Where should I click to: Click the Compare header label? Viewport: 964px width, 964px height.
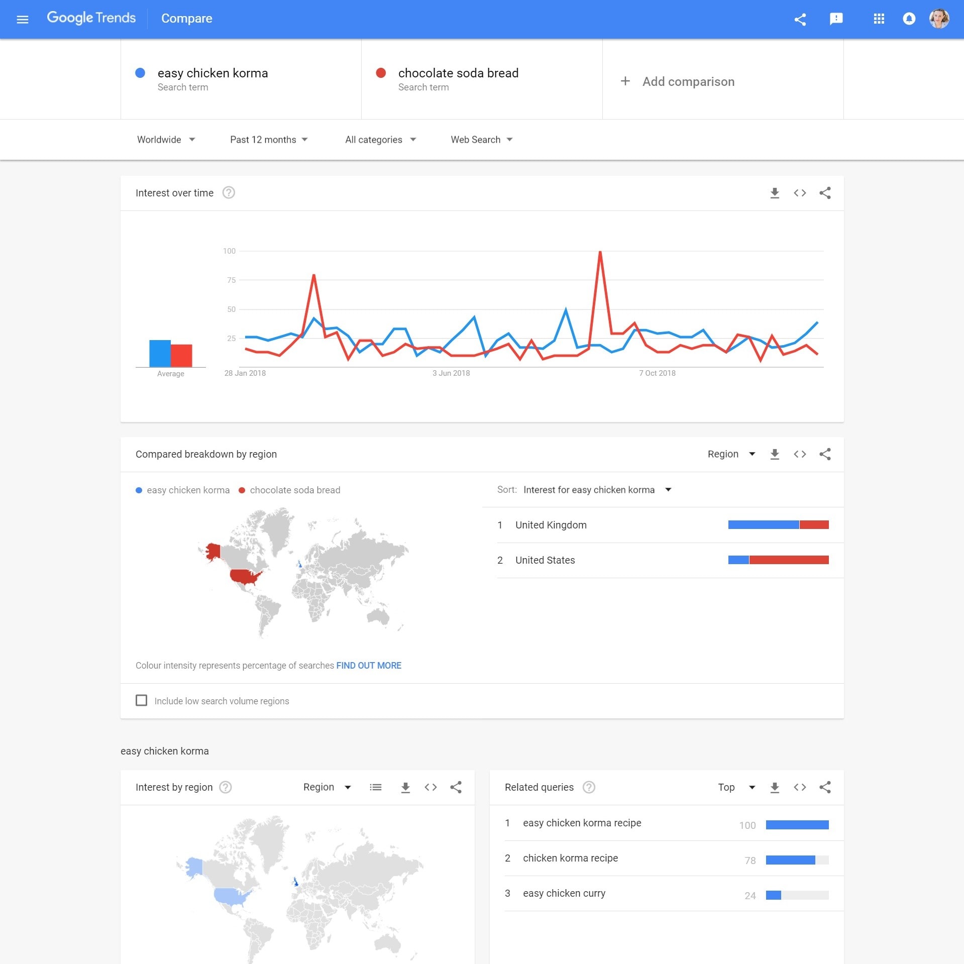(x=186, y=19)
